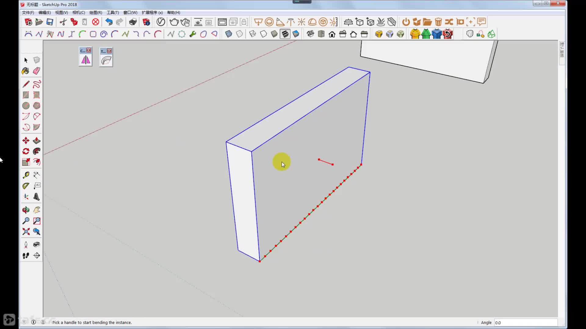This screenshot has width=586, height=329.
Task: Activate the Move tool
Action: coord(26,140)
